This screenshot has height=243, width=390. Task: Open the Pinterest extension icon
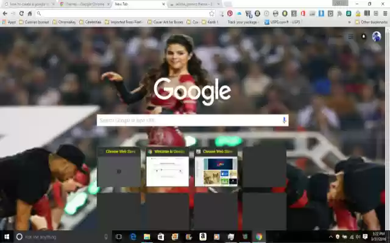coord(230,13)
